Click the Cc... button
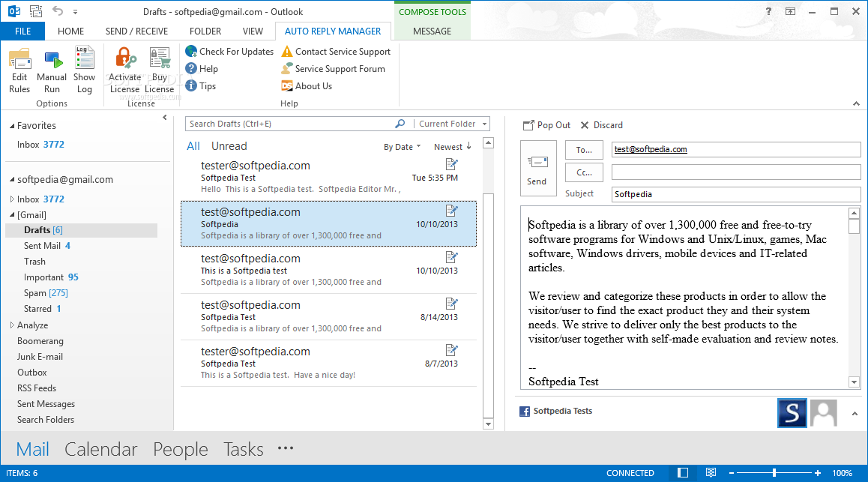Screen dimensions: 868x482 (x=584, y=172)
